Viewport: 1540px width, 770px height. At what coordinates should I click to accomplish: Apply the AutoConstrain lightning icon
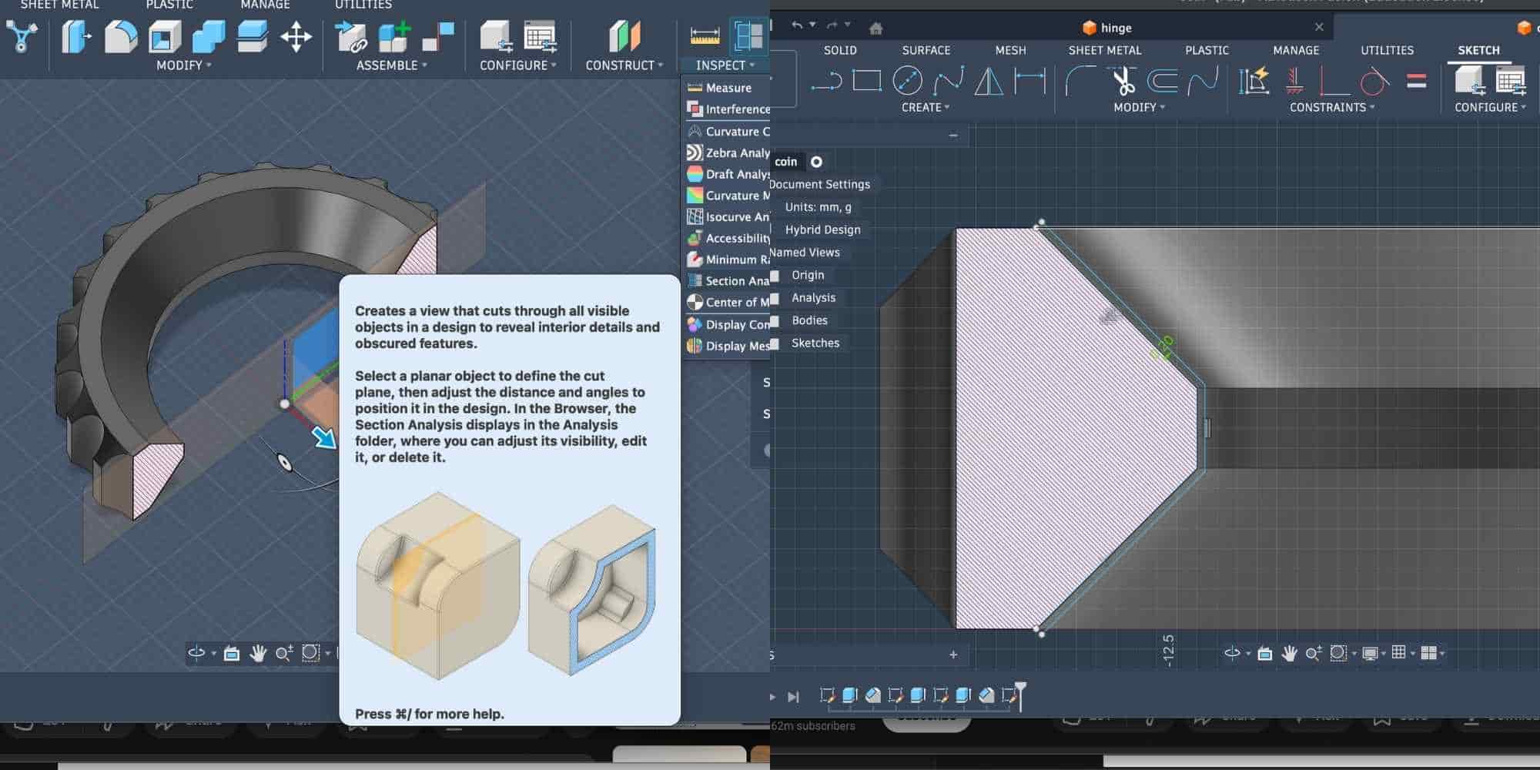pyautogui.click(x=1254, y=80)
